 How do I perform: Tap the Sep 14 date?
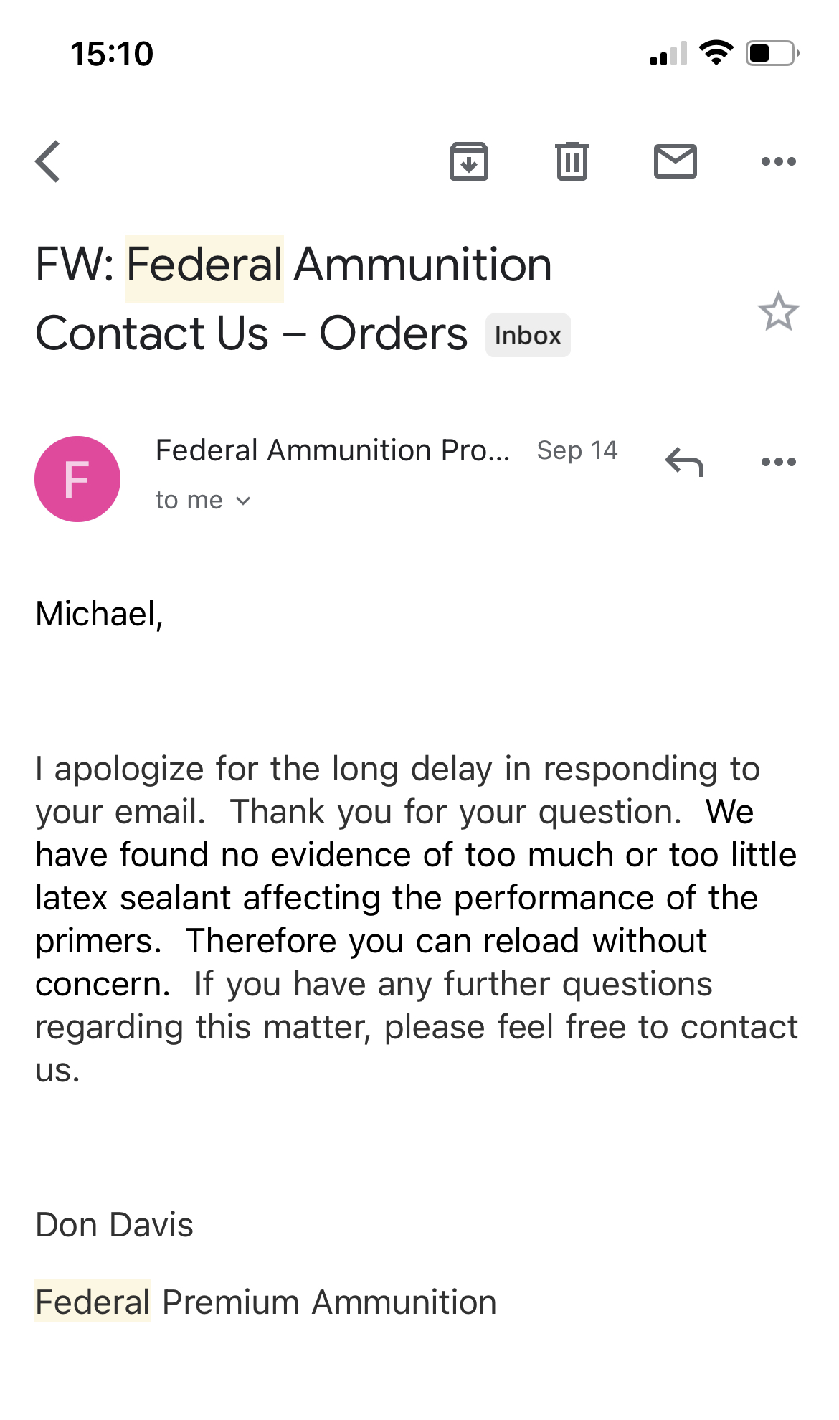point(577,450)
